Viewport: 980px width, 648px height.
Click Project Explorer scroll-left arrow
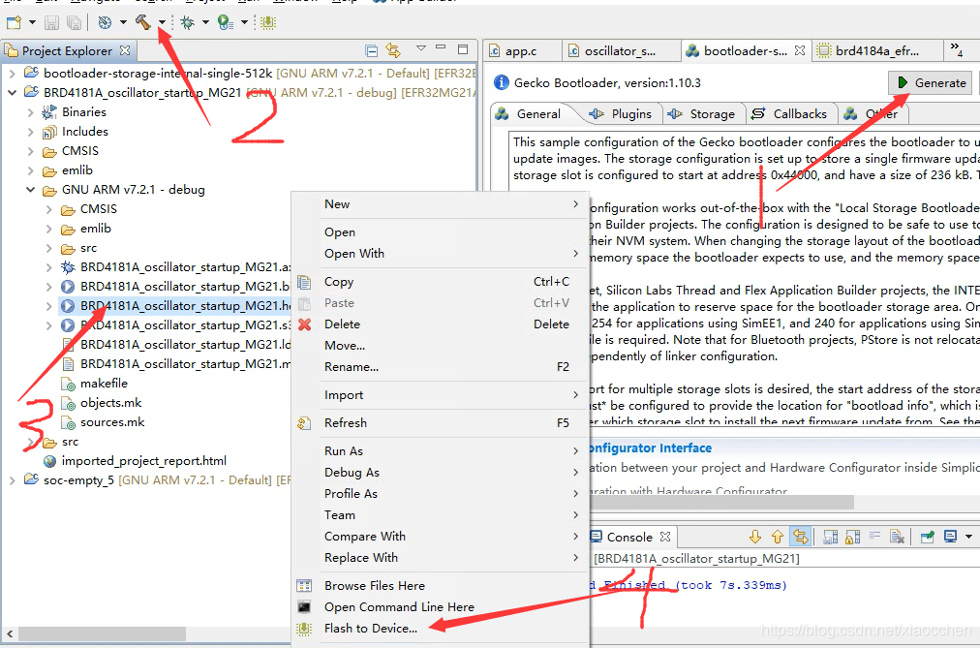tap(10, 634)
